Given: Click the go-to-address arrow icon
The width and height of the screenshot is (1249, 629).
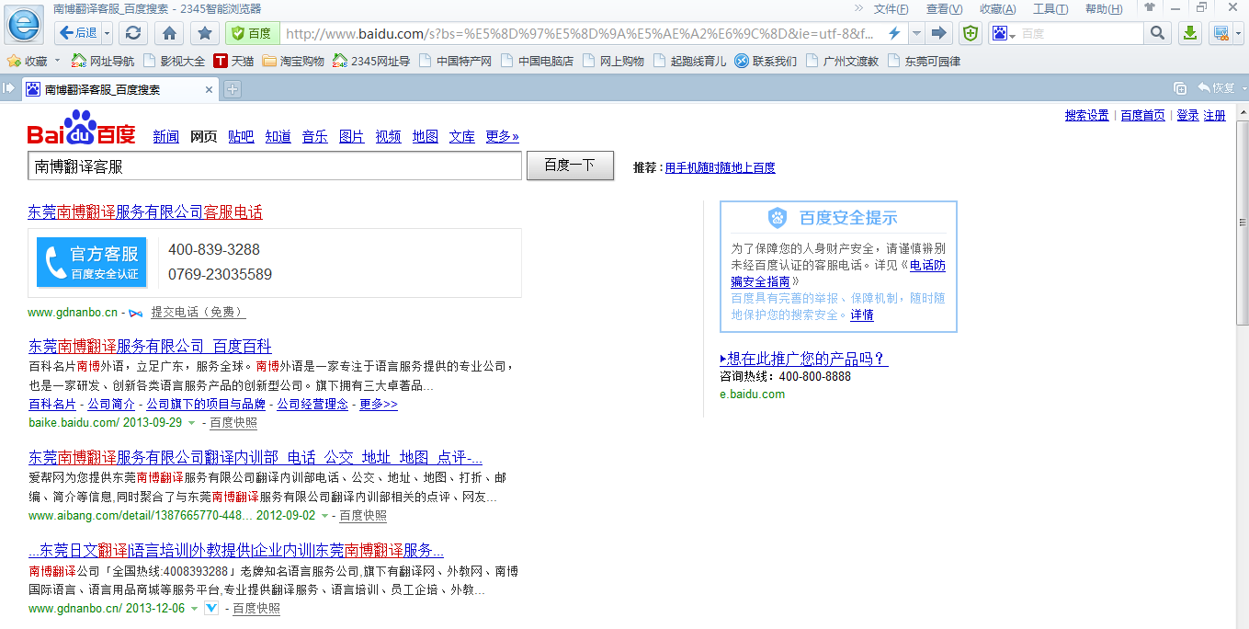Looking at the screenshot, I should tap(938, 33).
